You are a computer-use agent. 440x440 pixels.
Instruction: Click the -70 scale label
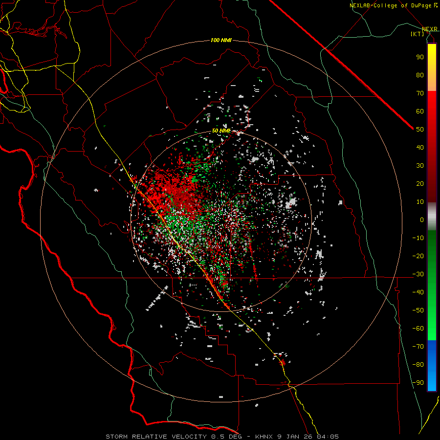pyautogui.click(x=418, y=346)
